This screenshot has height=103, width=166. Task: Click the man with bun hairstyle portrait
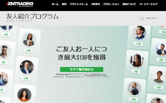[134, 88]
